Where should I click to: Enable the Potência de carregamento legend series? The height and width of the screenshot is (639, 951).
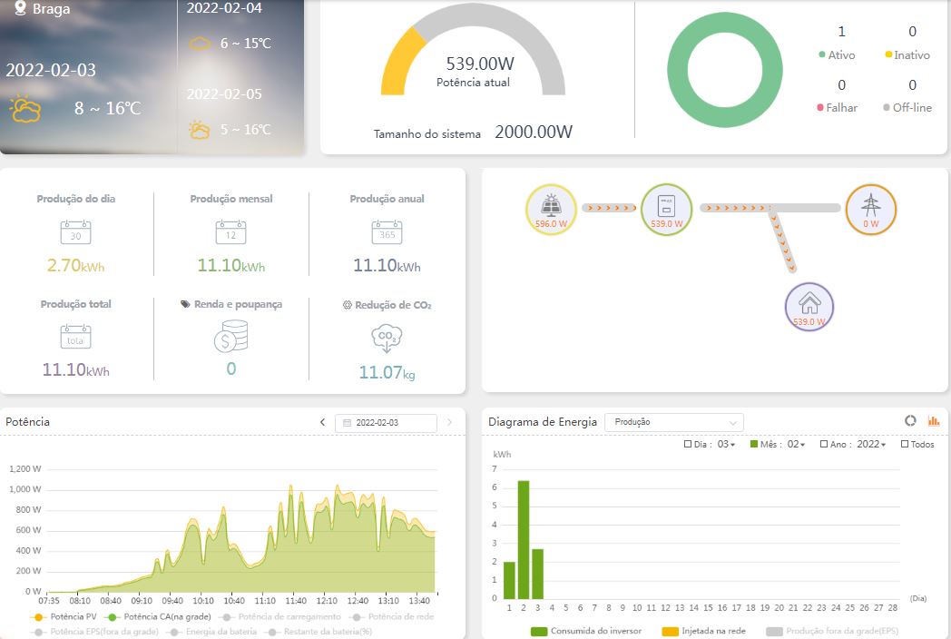coord(279,616)
